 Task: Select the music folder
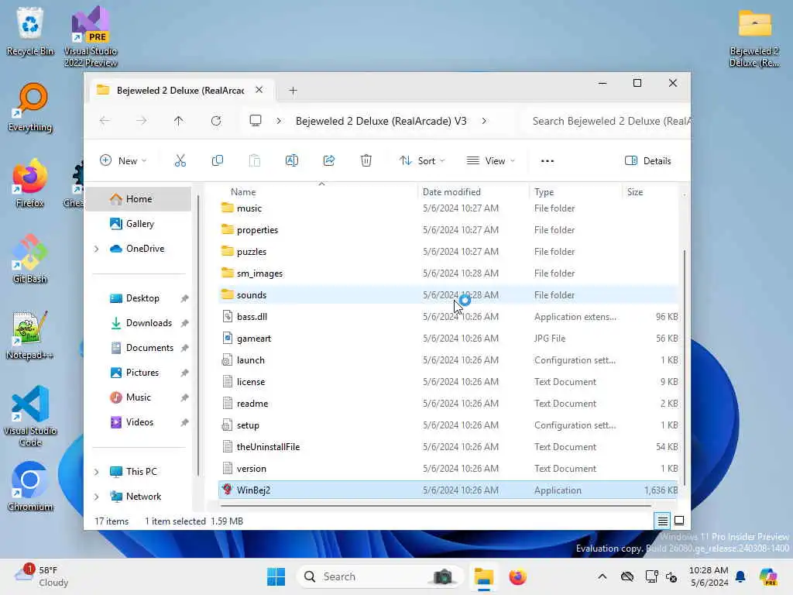[448, 208]
